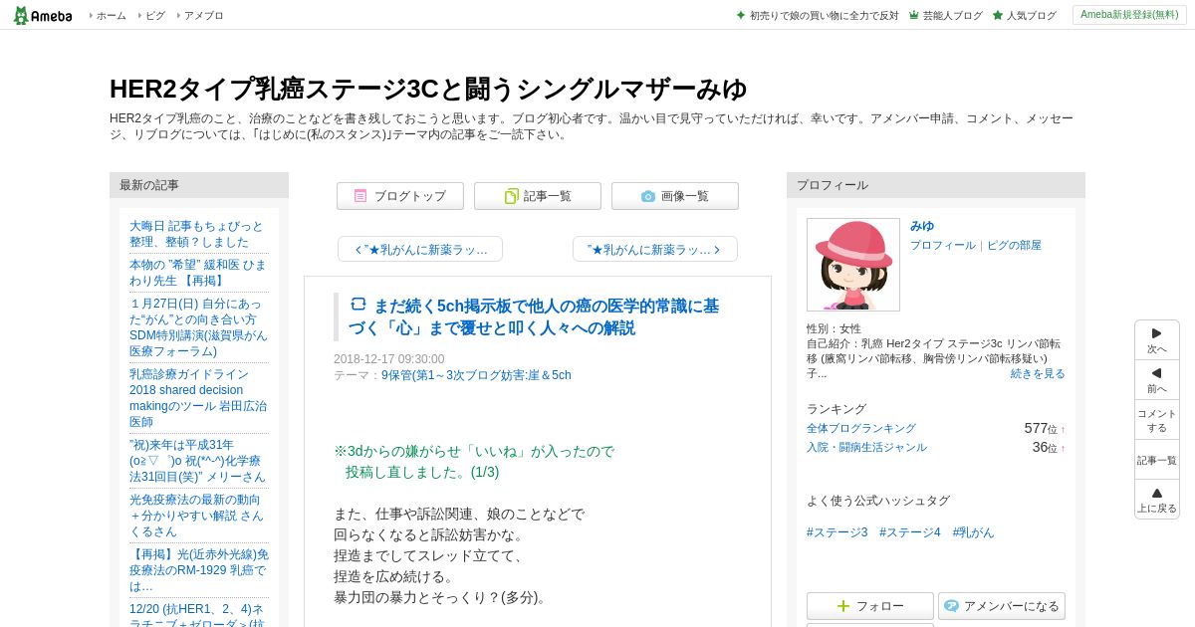The width and height of the screenshot is (1195, 627).
Task: Open recent post 【再掲】光(近赤外光線)免疫療法
Action: click(198, 570)
